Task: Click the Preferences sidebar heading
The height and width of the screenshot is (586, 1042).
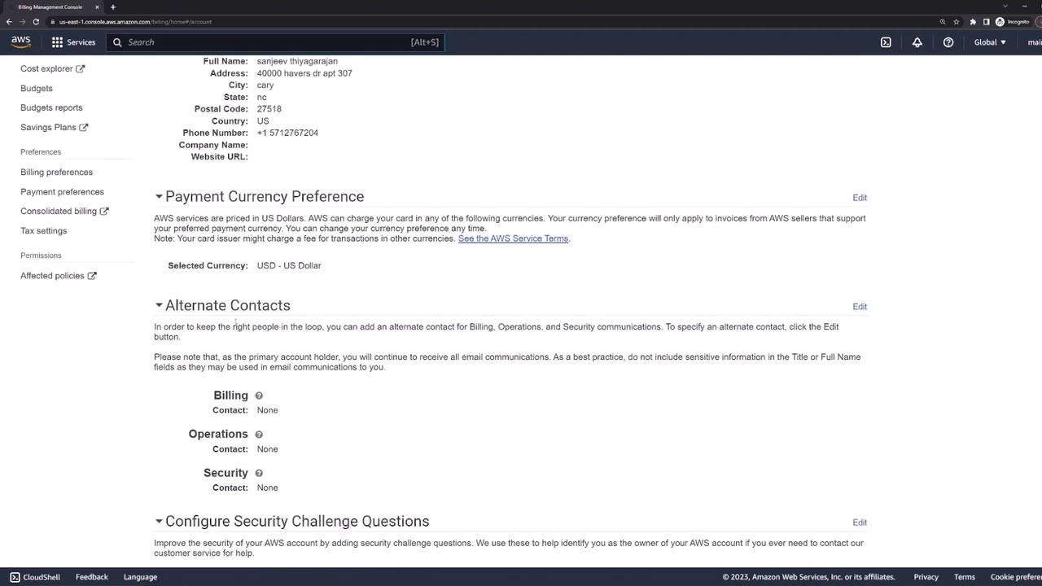Action: (41, 152)
